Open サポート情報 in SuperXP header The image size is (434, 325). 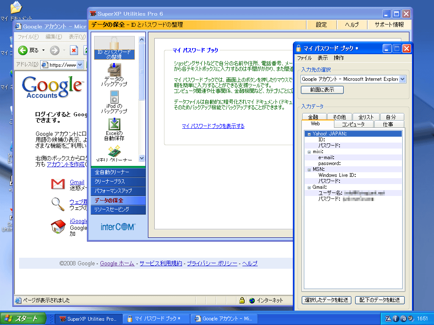[x=389, y=25]
